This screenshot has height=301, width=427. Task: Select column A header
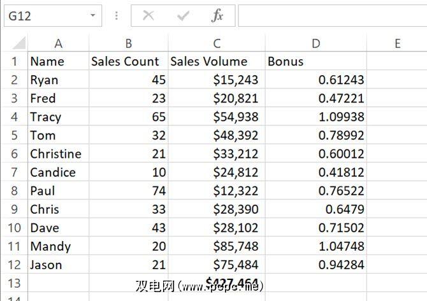click(x=58, y=43)
